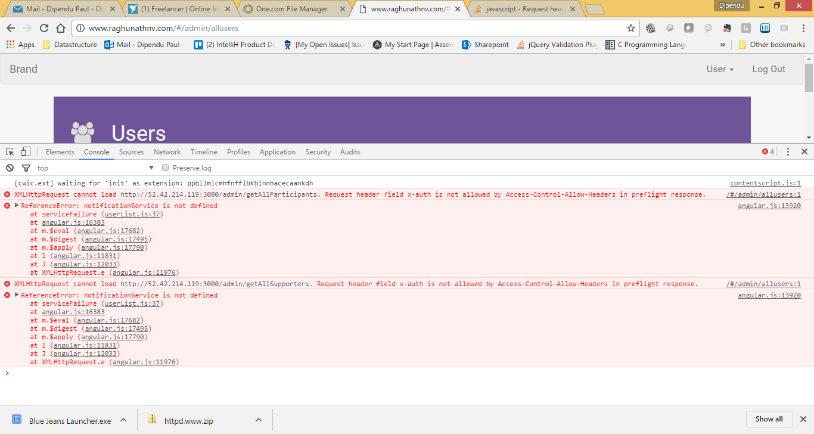Click Log Out link in navbar
Image resolution: width=814 pixels, height=434 pixels.
[x=769, y=69]
